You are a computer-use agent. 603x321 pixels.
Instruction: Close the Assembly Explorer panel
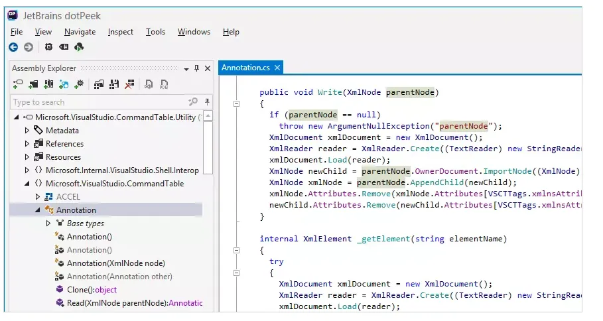pos(208,68)
